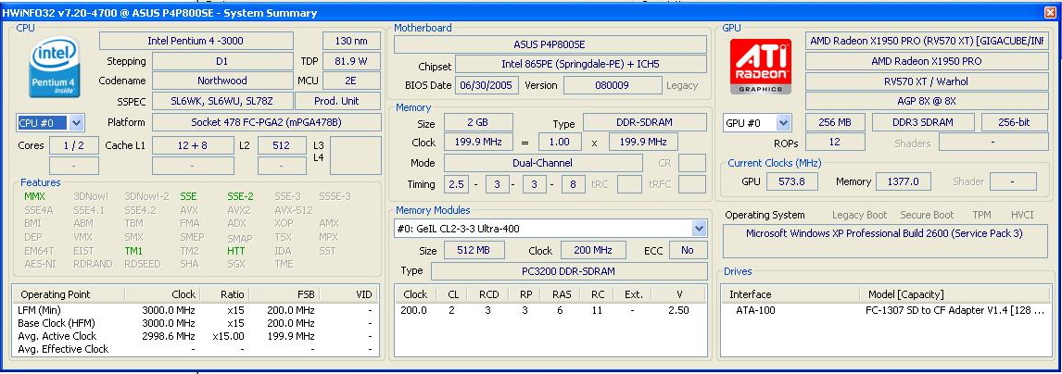Click the ASUS P4P800SE motherboard name field
The width and height of the screenshot is (1062, 374).
(x=550, y=44)
